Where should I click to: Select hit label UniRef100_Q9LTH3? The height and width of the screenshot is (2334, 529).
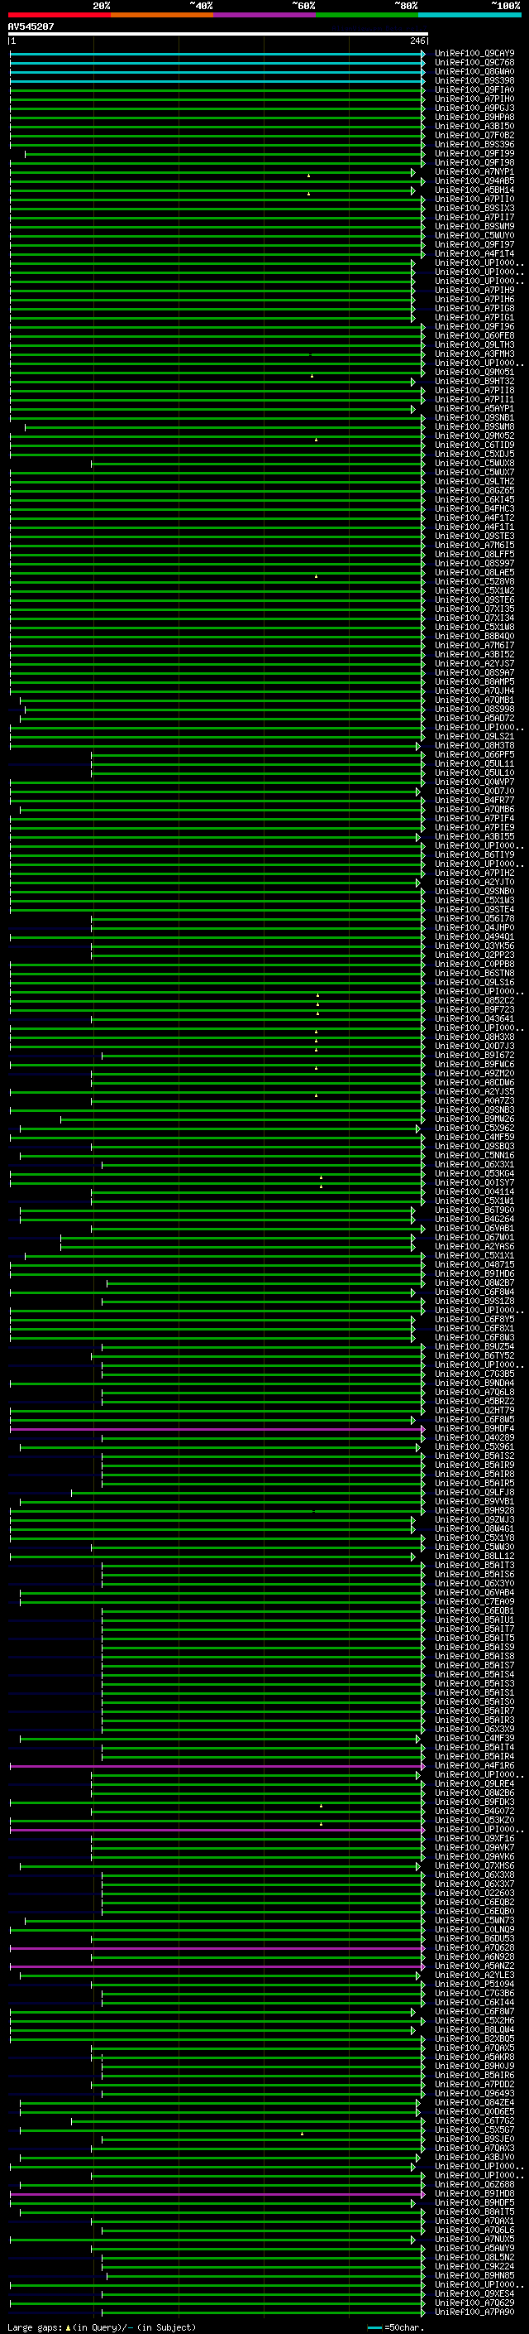click(x=474, y=345)
